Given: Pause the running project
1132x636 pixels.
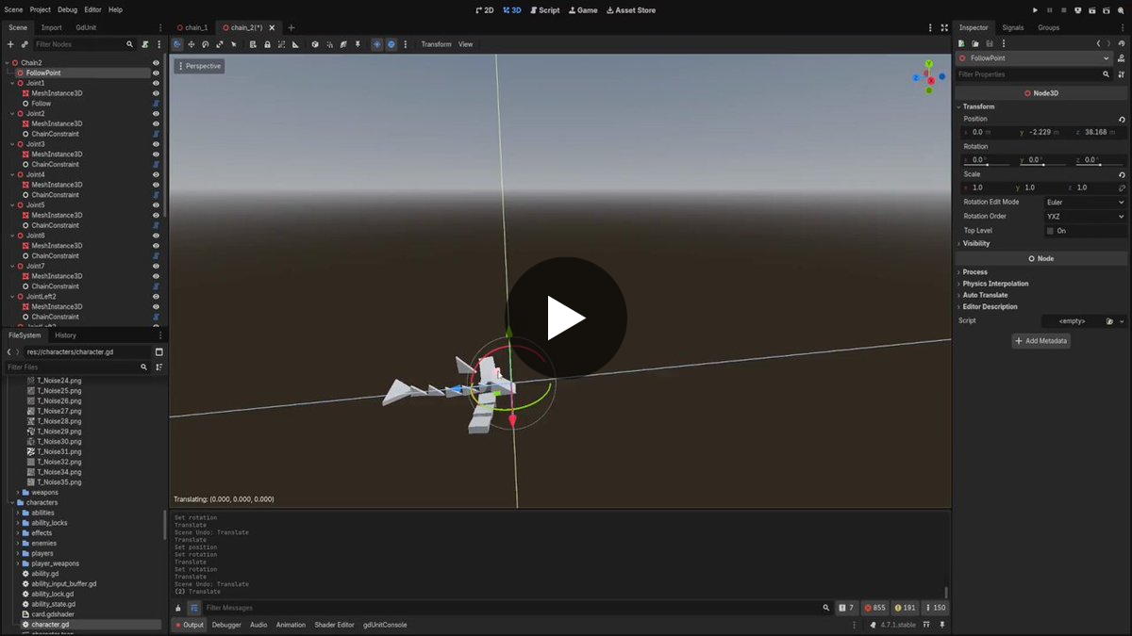Looking at the screenshot, I should [1049, 10].
